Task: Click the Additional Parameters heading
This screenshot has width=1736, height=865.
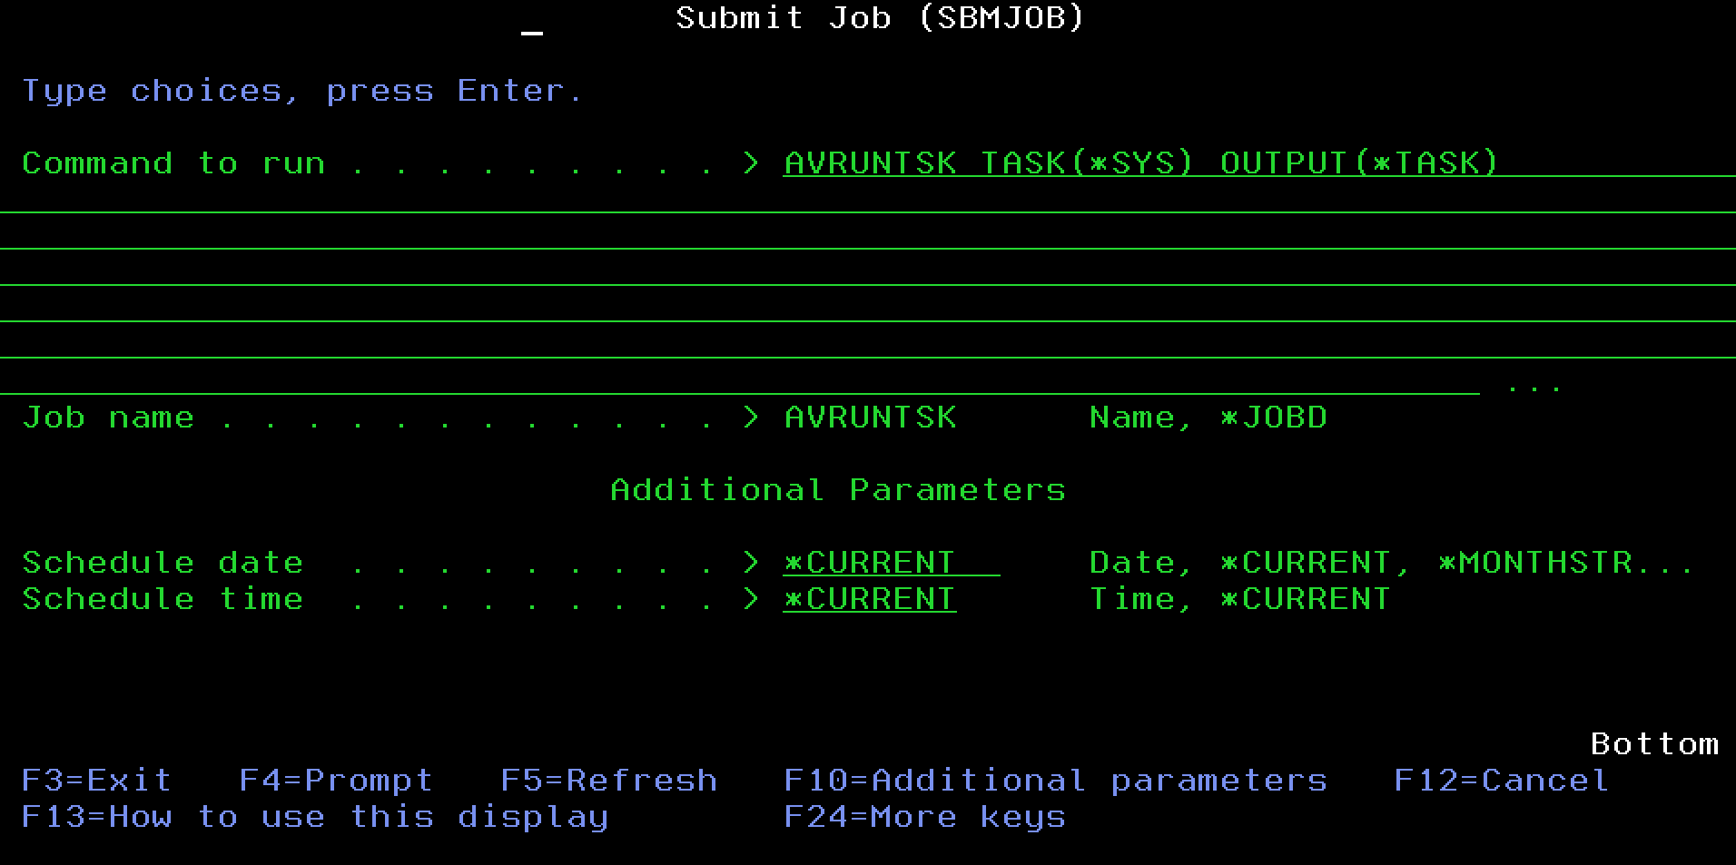Action: point(837,490)
